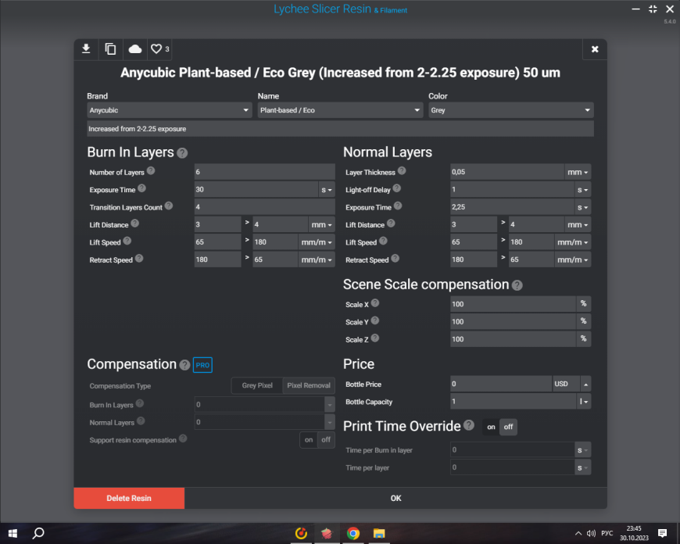
Task: Show help for Number of Layers
Action: point(151,170)
